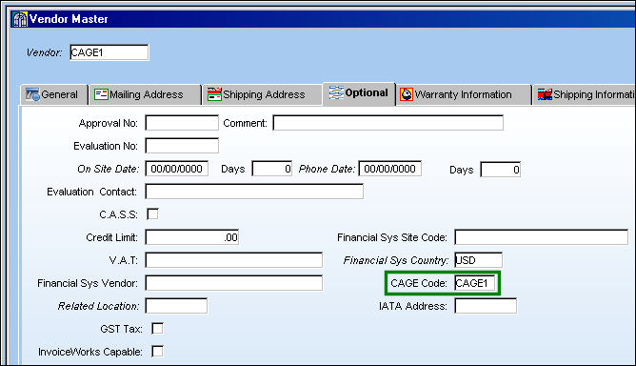Click the Optional tab icon

[336, 92]
